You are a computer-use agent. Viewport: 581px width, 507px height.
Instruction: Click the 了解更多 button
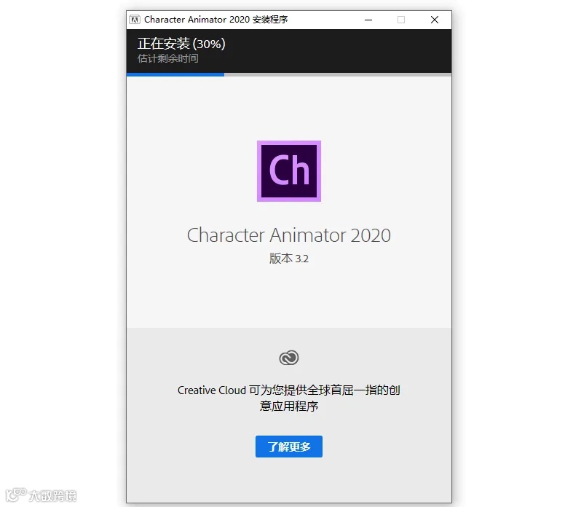click(288, 447)
